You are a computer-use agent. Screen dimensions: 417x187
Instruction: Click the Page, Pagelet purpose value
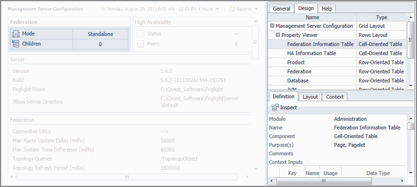(x=349, y=145)
